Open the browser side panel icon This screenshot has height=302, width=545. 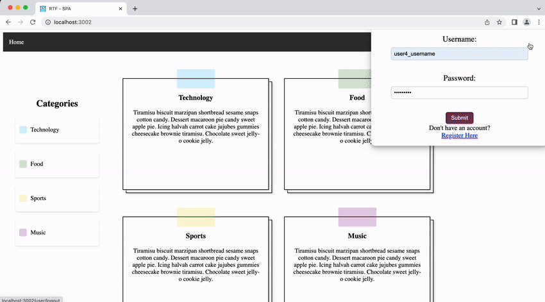coord(514,22)
